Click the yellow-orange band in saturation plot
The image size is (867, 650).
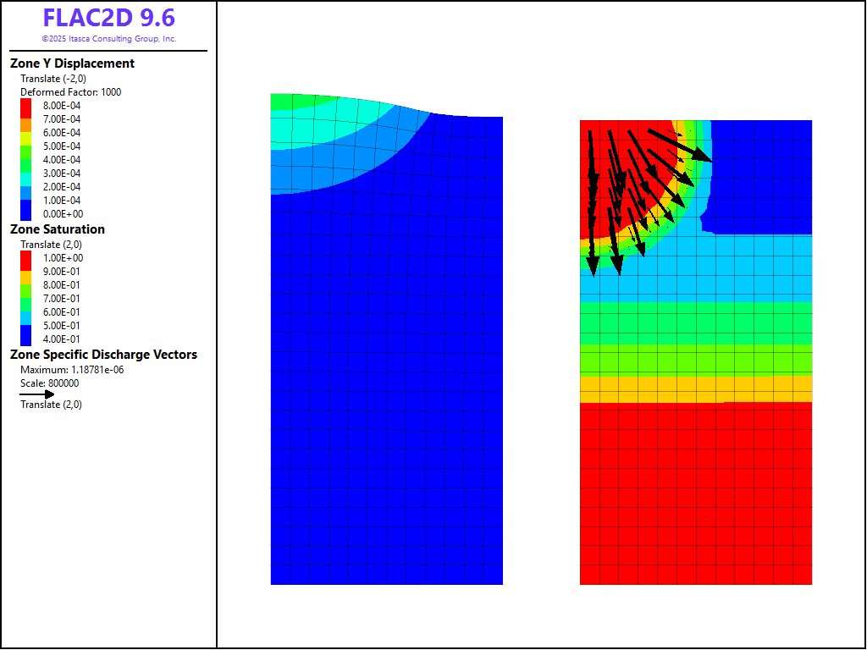pyautogui.click(x=696, y=388)
